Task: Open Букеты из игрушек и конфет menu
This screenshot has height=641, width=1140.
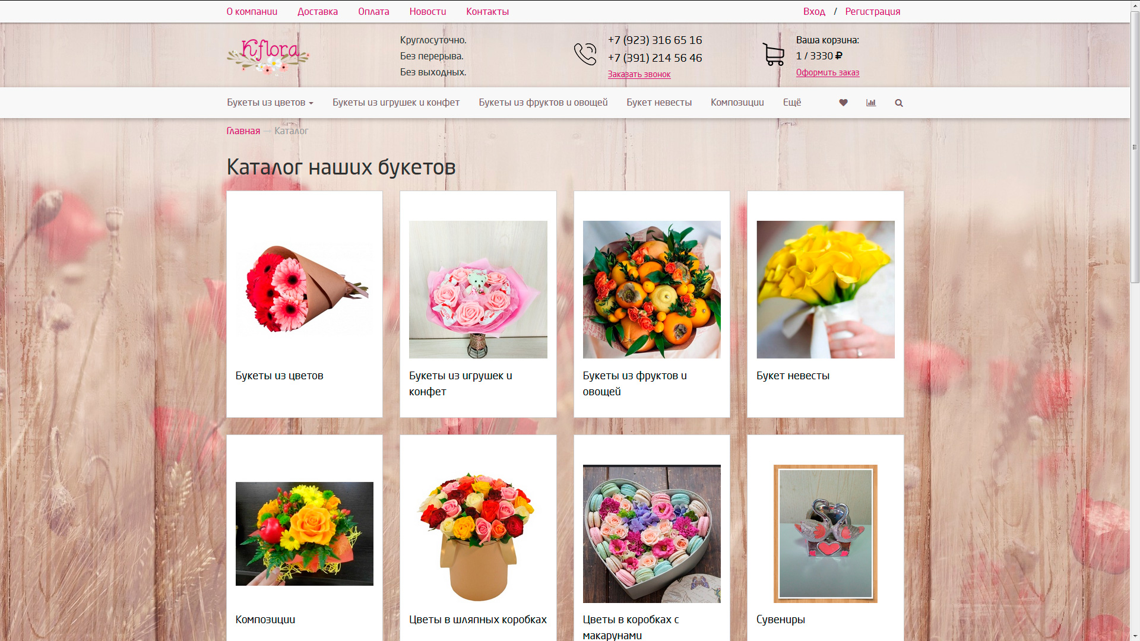Action: (x=396, y=102)
